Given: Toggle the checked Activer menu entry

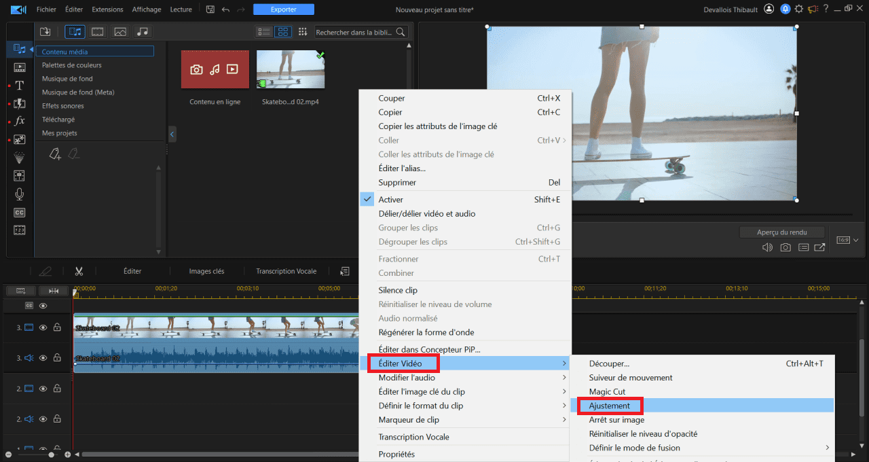Looking at the screenshot, I should (x=465, y=200).
